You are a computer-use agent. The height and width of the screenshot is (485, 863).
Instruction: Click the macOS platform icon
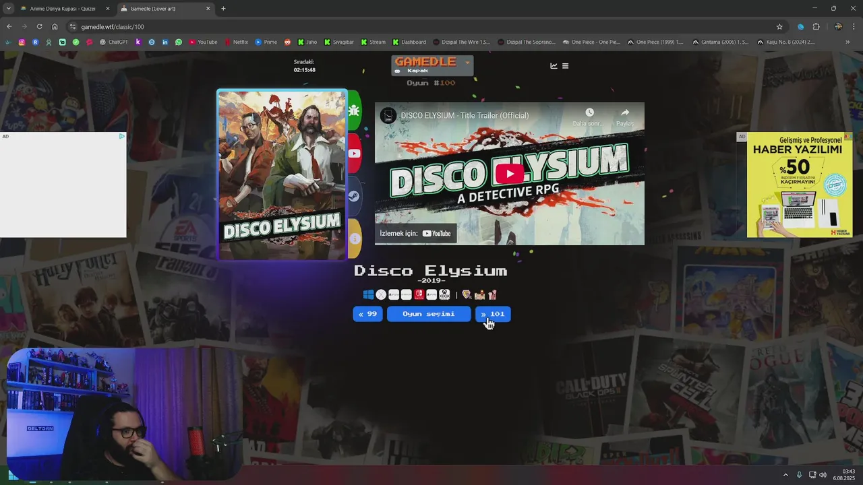(381, 294)
